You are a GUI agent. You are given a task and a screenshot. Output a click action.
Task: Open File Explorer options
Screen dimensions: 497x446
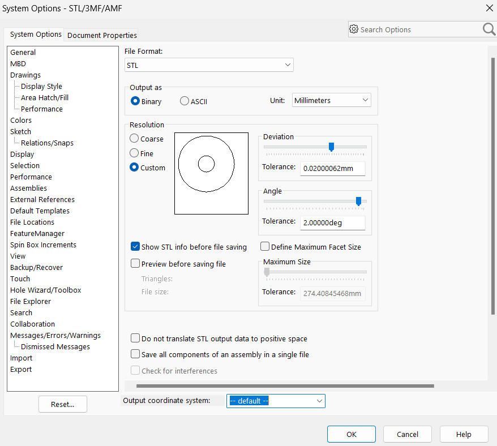[31, 302]
